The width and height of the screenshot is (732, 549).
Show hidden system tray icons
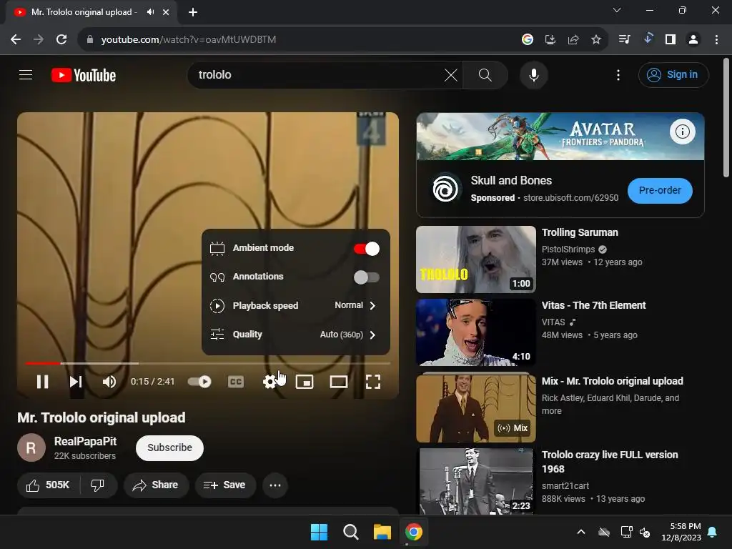[580, 532]
